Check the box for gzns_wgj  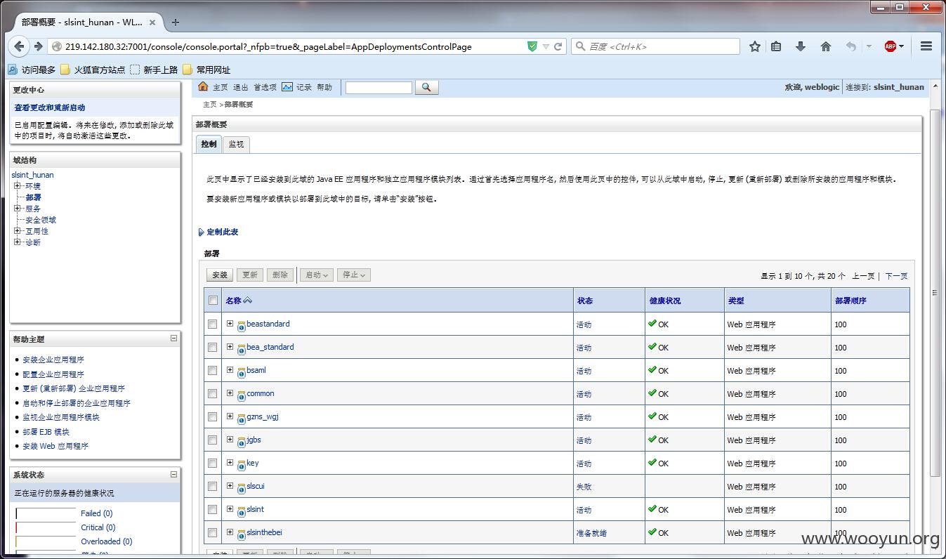click(x=213, y=417)
